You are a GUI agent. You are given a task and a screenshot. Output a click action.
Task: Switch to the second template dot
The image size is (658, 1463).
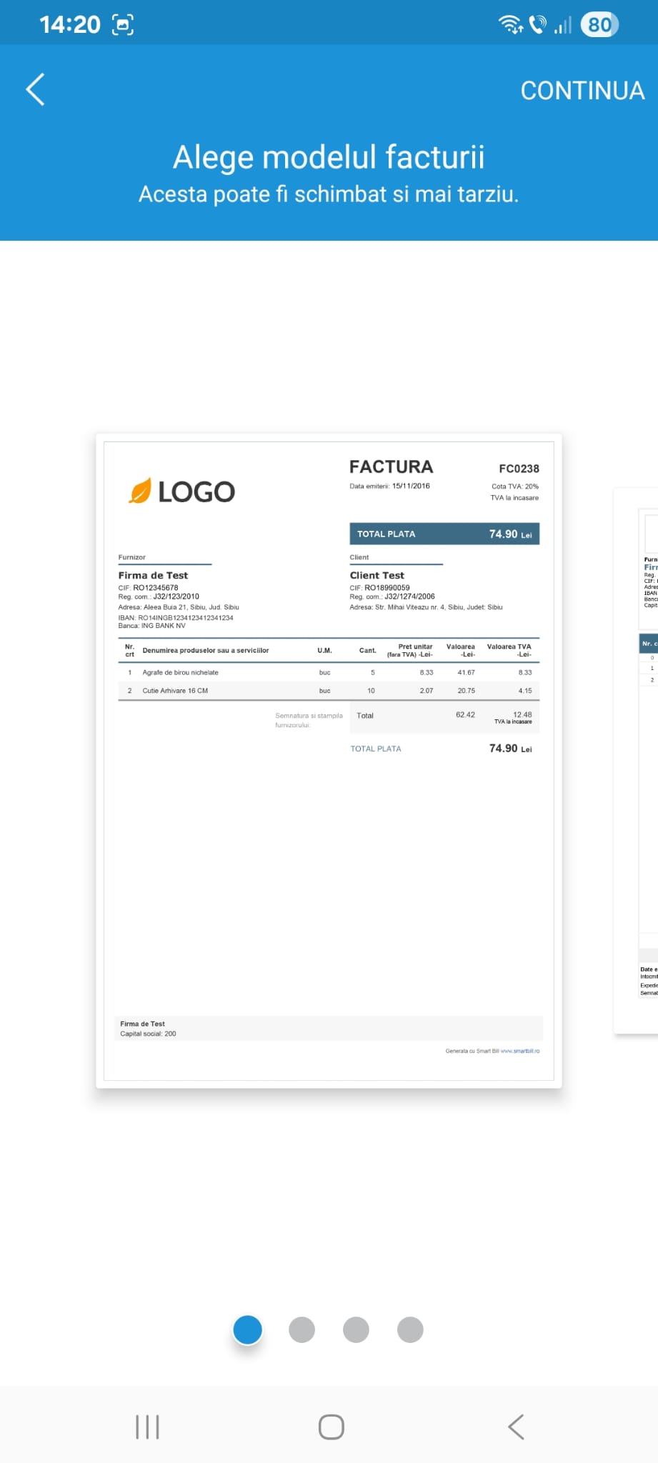click(x=301, y=1329)
